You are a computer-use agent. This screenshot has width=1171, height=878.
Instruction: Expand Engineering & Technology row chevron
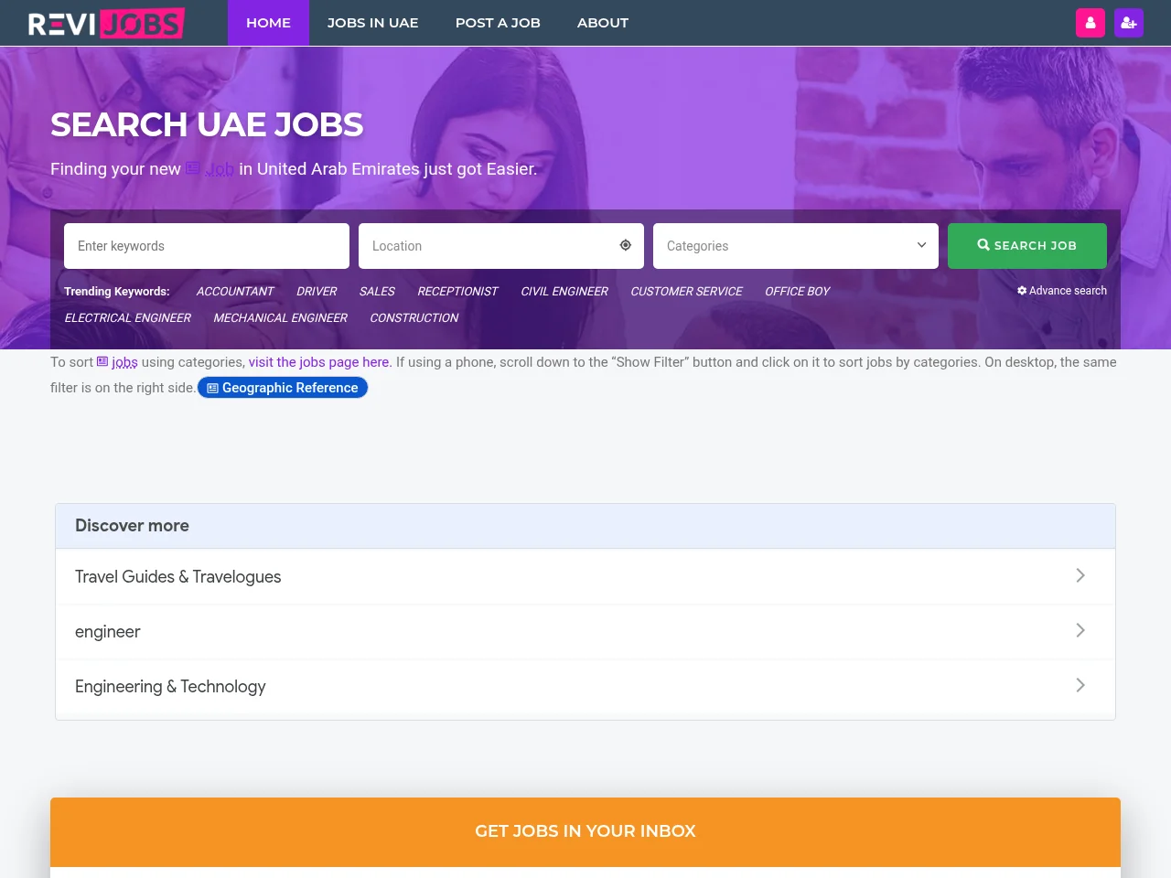[x=1080, y=685]
